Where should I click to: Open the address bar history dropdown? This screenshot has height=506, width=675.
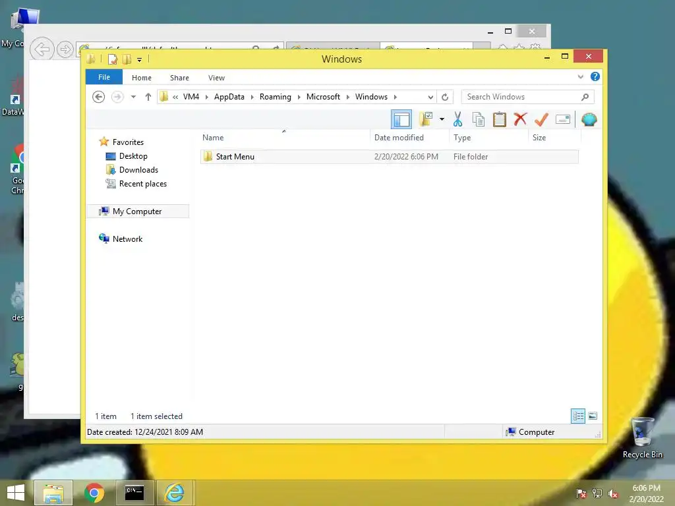point(430,98)
